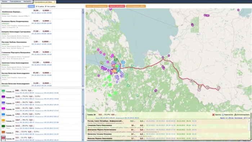The image size is (252, 142).
Task: Pick the red Газель 20 color swatch
Action: pyautogui.click(x=3, y=138)
